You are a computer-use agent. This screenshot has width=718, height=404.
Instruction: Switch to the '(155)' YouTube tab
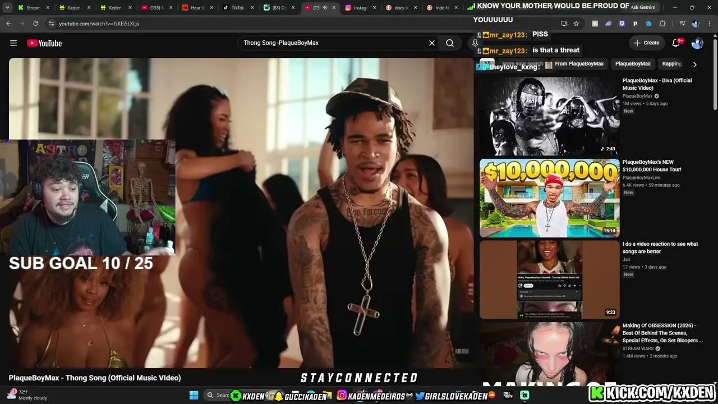[x=156, y=8]
